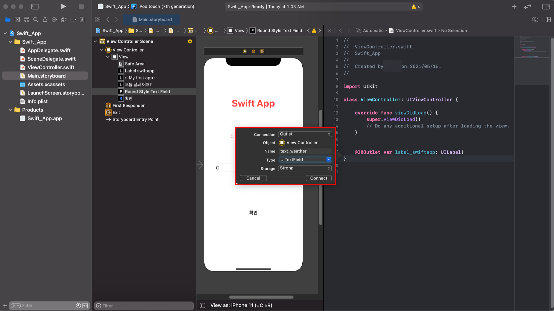Click the warnings indicator showing 4

[416, 7]
